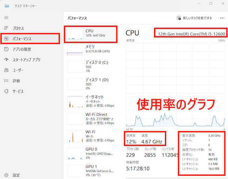Screen dimensions: 228x179
Task: Open the 詳細 list icon
Action: click(6, 81)
